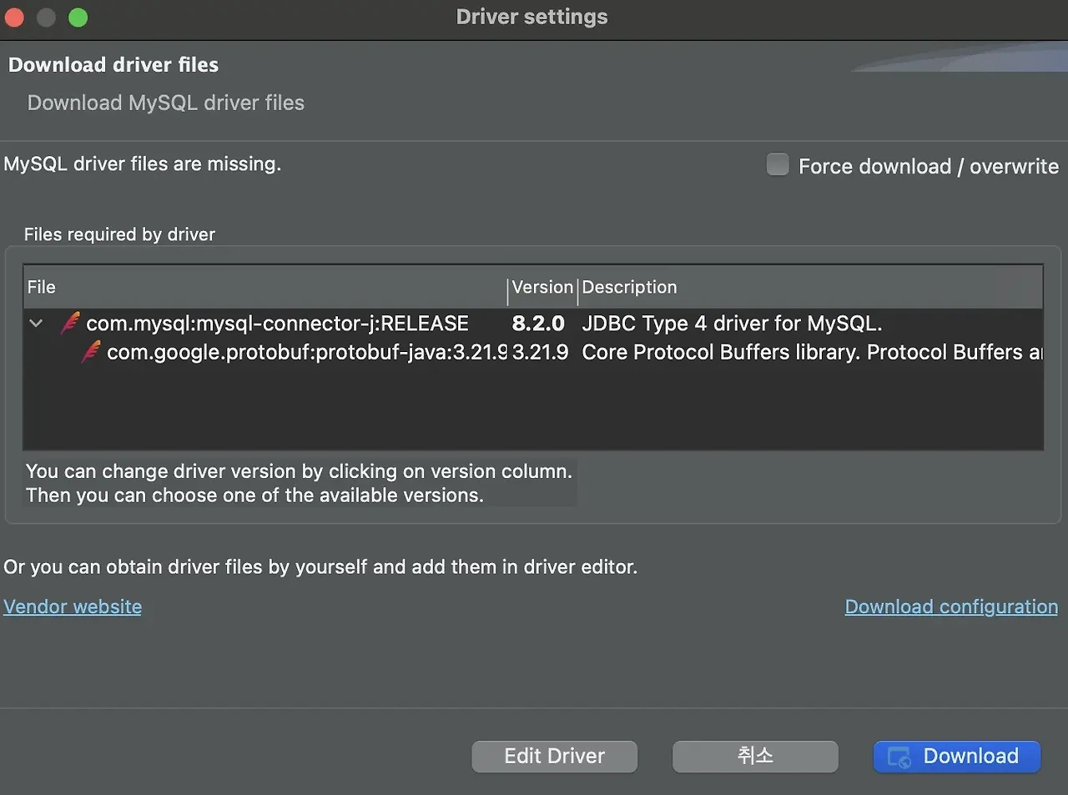This screenshot has width=1068, height=795.
Task: Click the File column header
Action: (x=265, y=287)
